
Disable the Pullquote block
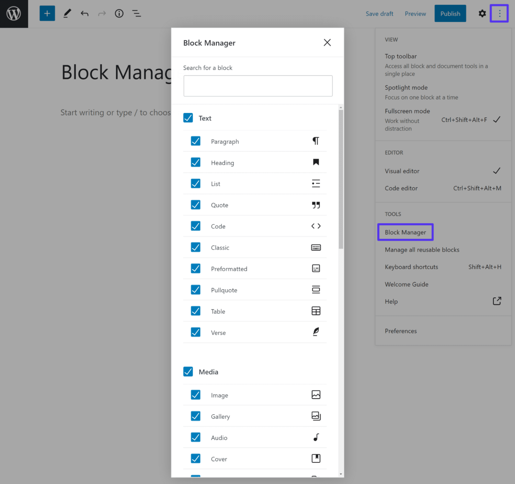[195, 290]
